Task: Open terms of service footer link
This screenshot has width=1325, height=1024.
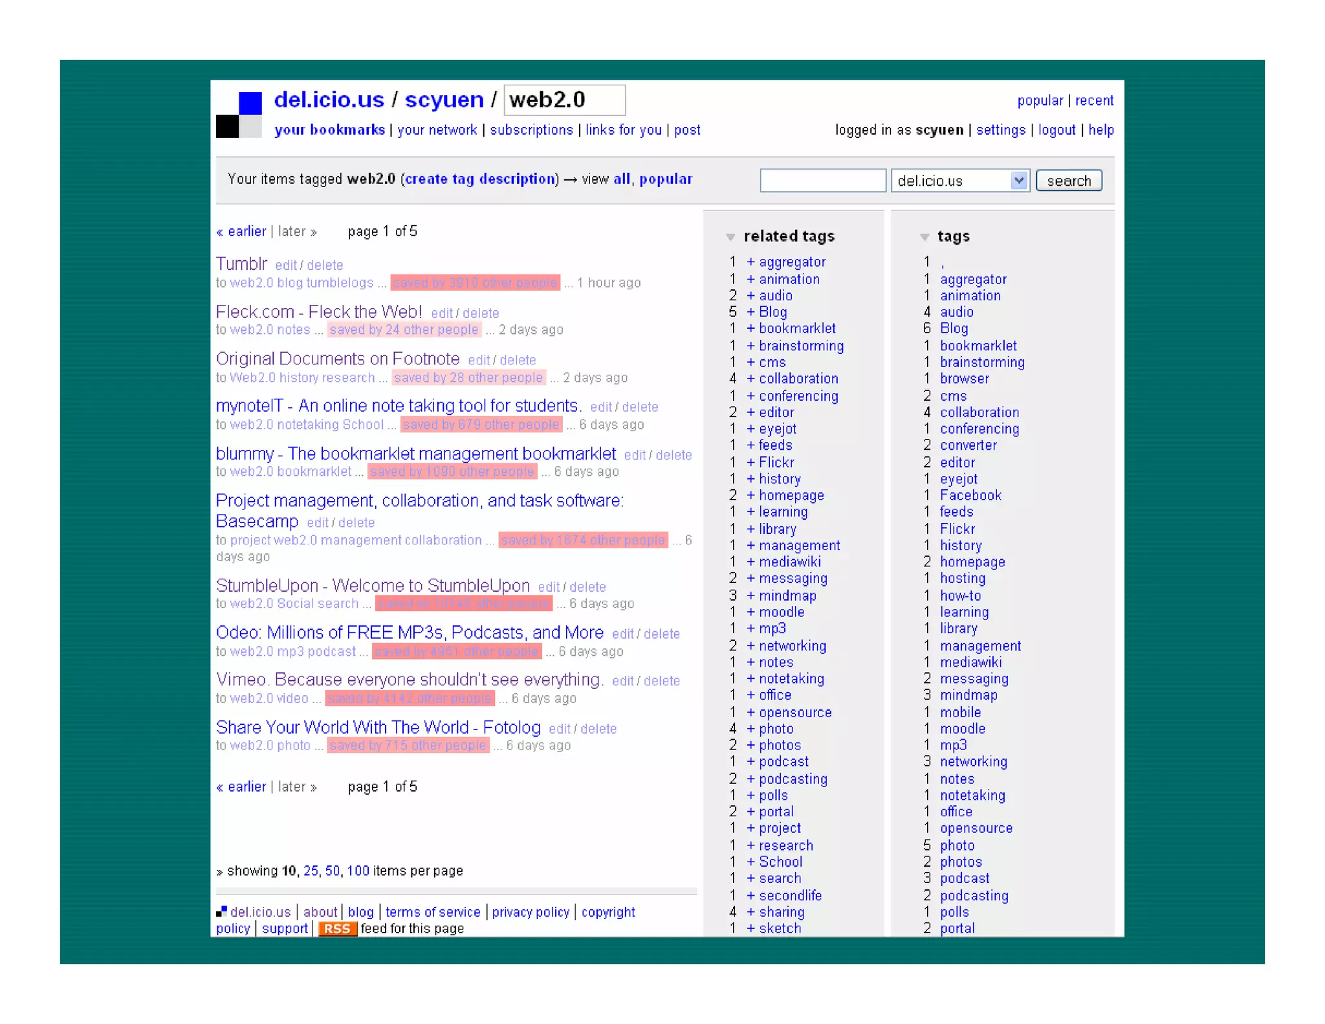Action: click(433, 911)
